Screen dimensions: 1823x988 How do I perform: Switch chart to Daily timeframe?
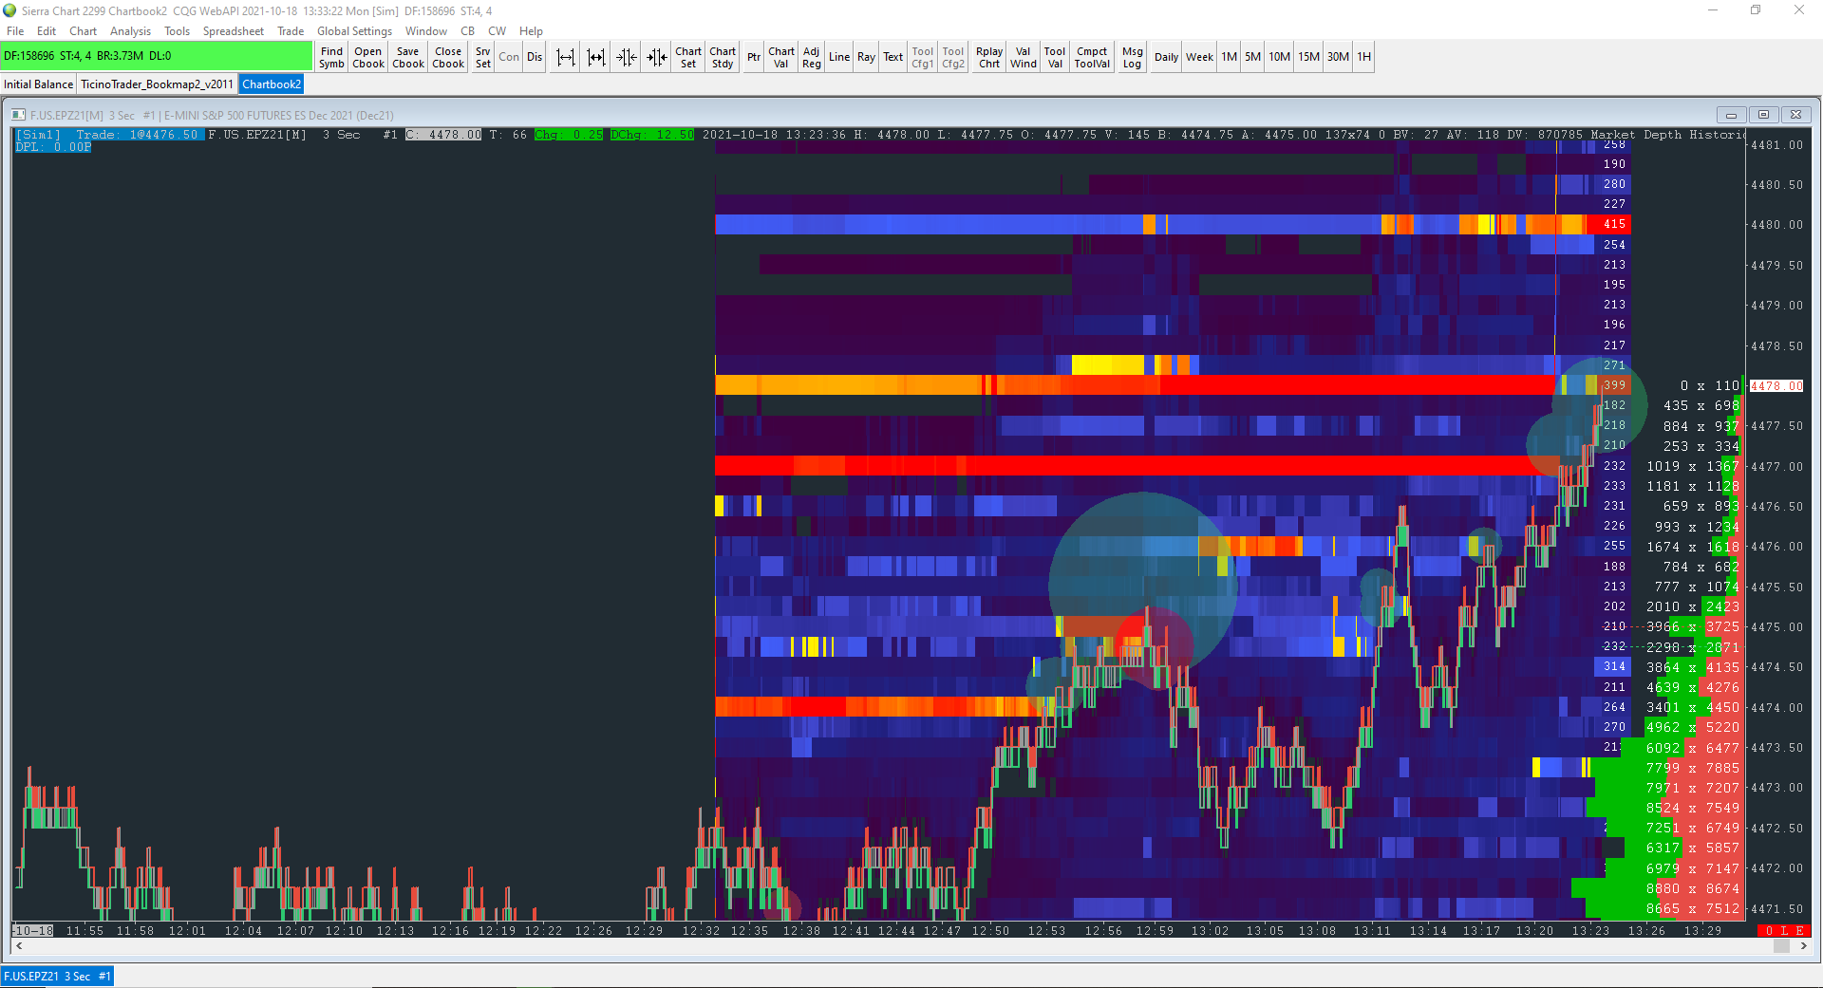click(1166, 57)
